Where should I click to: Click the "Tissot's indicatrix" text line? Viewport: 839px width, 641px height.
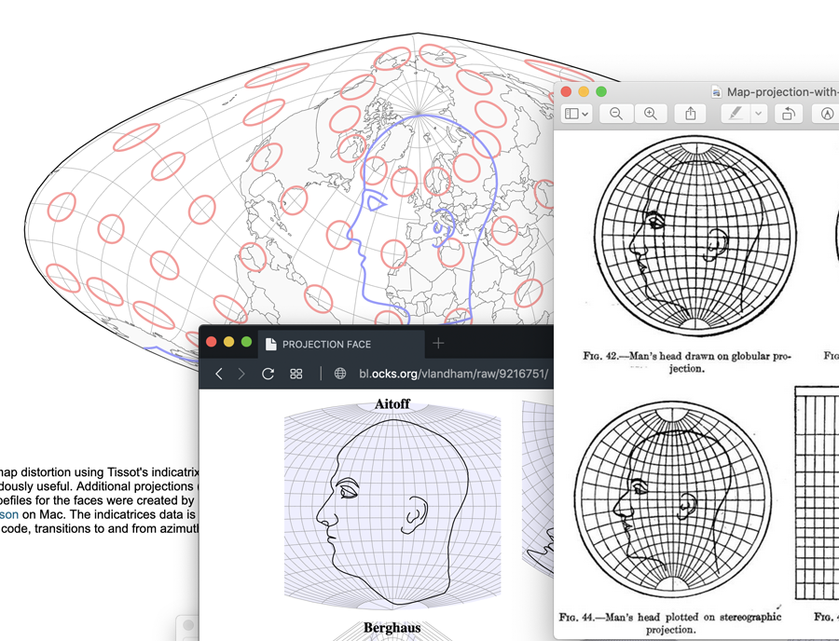pos(100,472)
